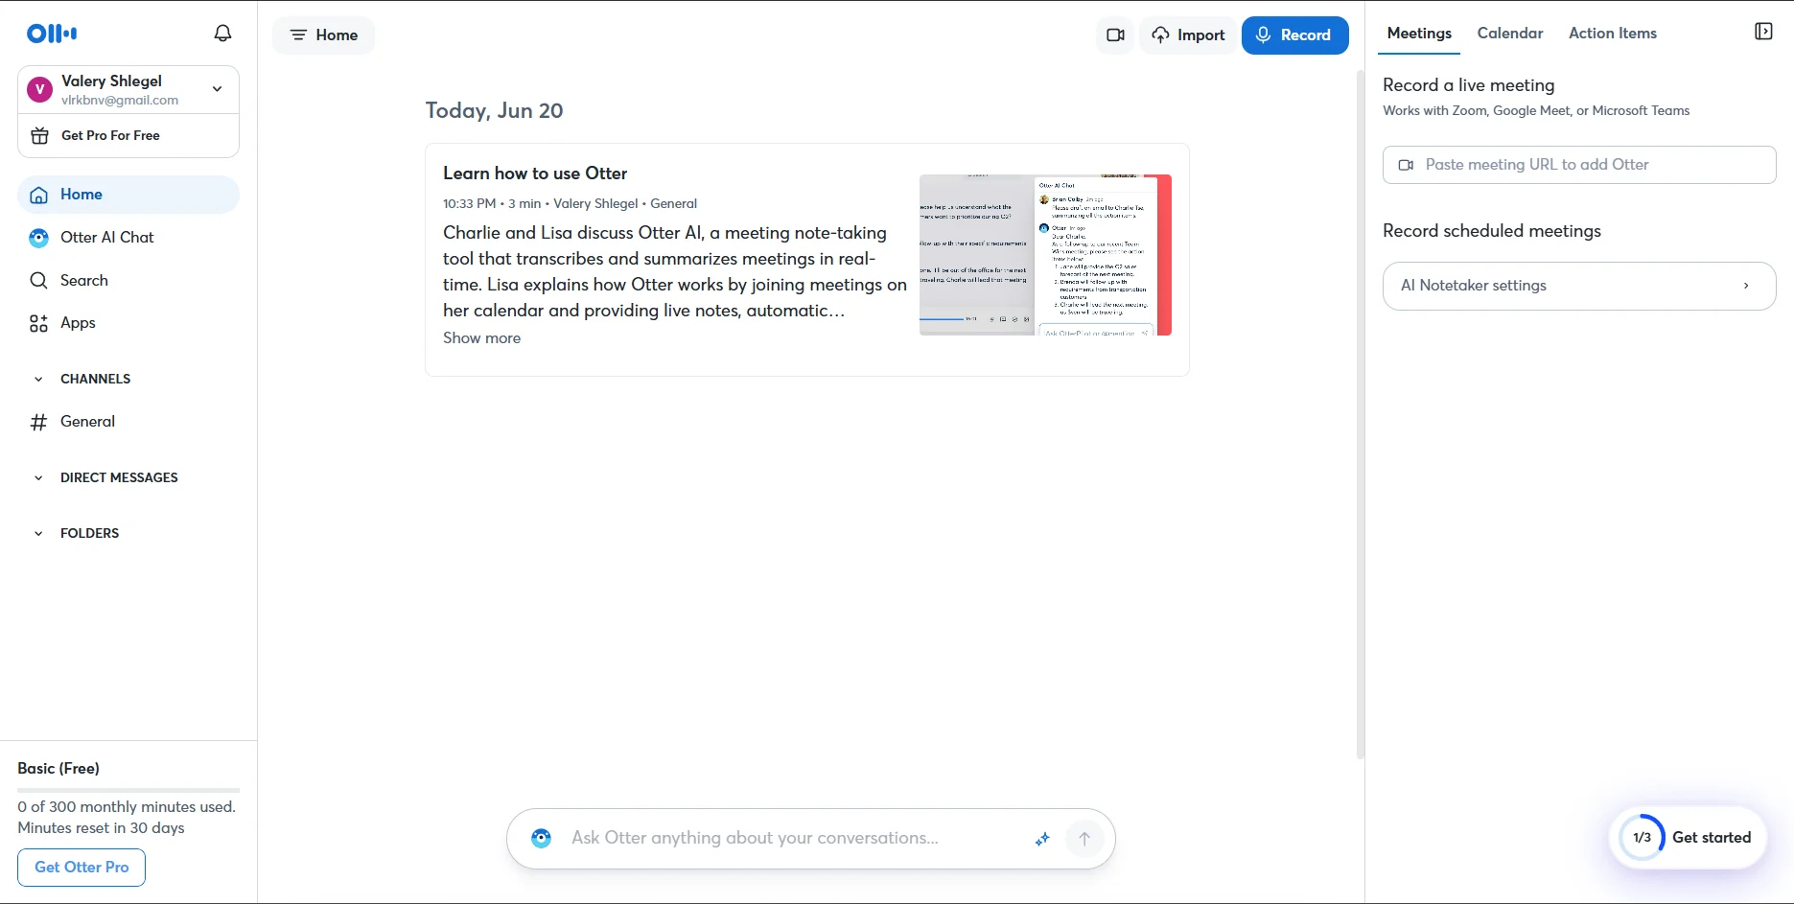Image resolution: width=1794 pixels, height=904 pixels.
Task: Click the FOLDERS section label
Action: 89,534
